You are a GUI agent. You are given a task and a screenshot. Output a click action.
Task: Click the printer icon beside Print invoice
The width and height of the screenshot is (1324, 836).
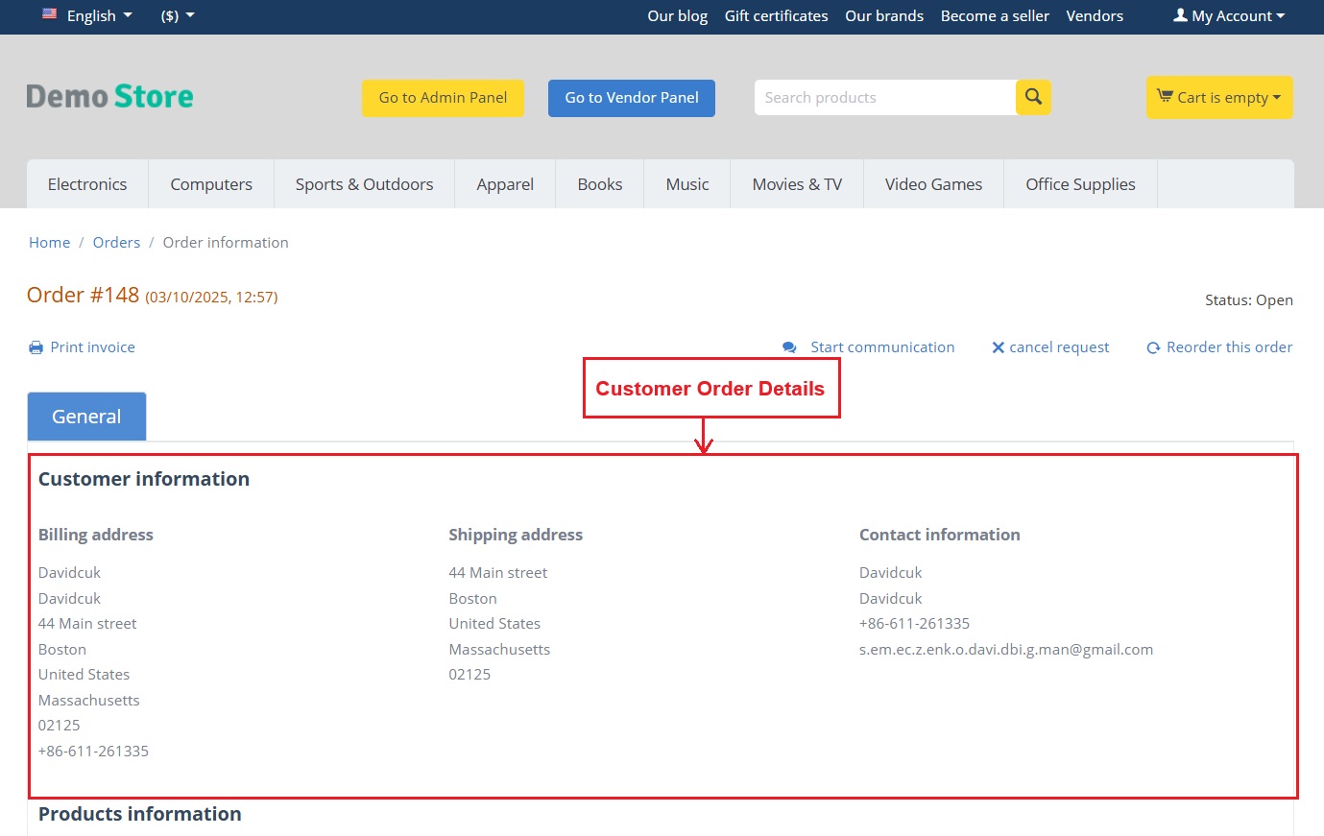36,347
